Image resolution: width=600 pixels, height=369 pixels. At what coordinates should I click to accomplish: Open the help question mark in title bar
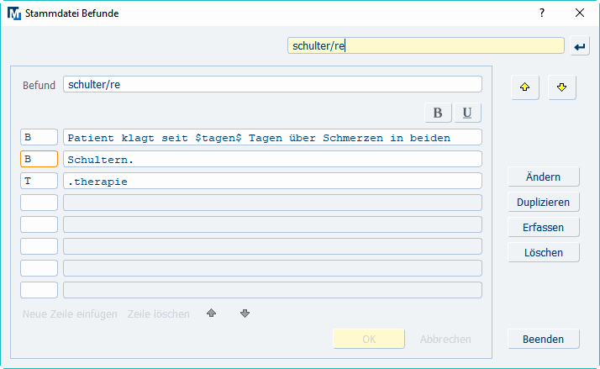click(x=541, y=13)
